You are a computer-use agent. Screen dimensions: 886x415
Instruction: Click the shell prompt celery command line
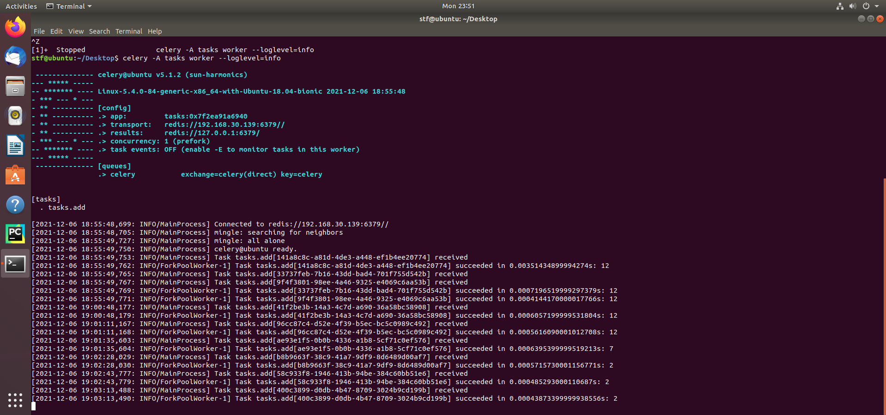[156, 58]
